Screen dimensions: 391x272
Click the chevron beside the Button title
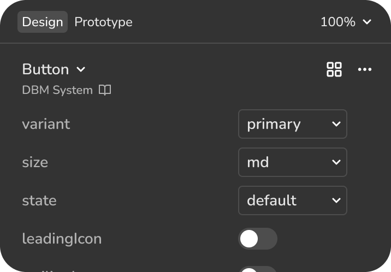[x=81, y=69]
